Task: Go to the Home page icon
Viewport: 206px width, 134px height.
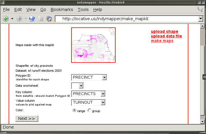Action: click(x=49, y=19)
